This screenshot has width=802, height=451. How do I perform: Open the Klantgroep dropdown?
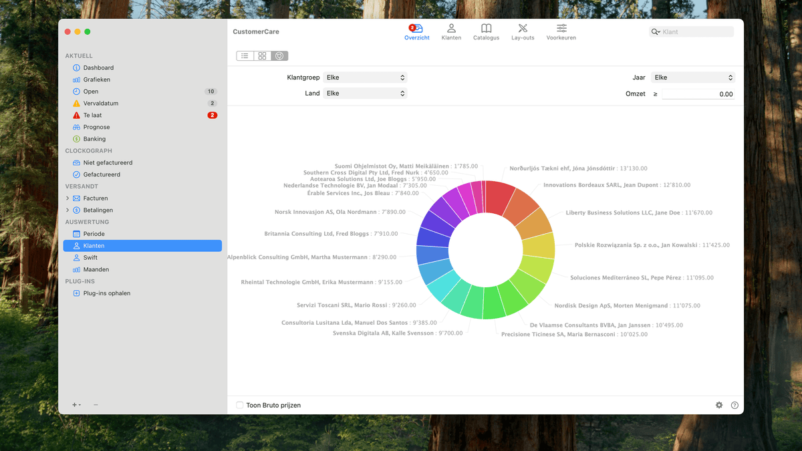point(365,78)
